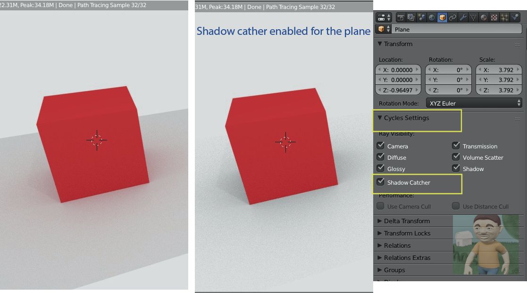Open the Material sphere tab

[x=484, y=17]
